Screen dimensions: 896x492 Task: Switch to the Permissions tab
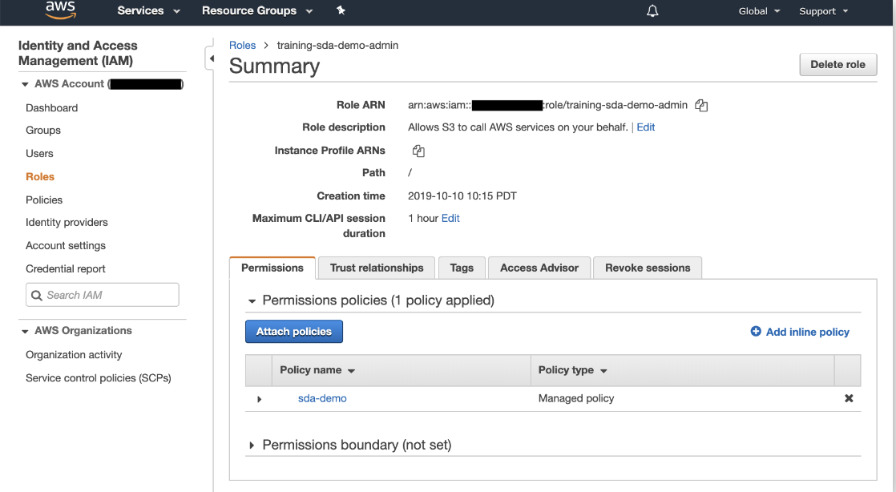click(272, 268)
